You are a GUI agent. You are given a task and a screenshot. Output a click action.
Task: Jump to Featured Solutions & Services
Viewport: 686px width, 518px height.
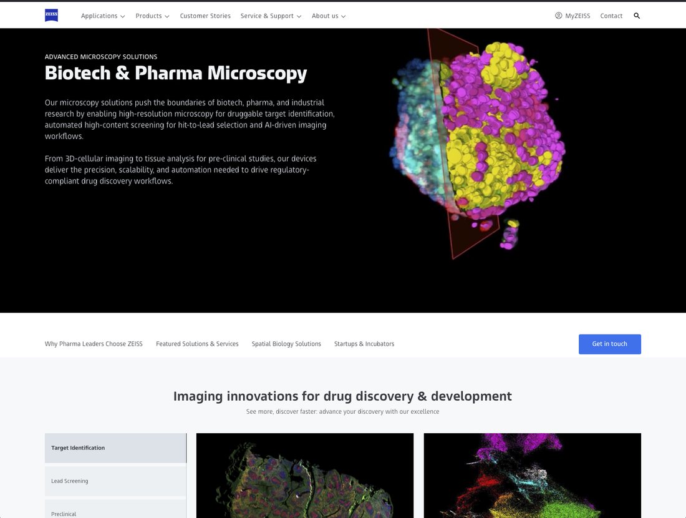coord(197,344)
